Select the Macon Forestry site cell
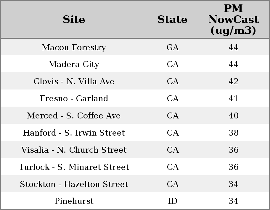The image size is (270, 210). (x=74, y=48)
